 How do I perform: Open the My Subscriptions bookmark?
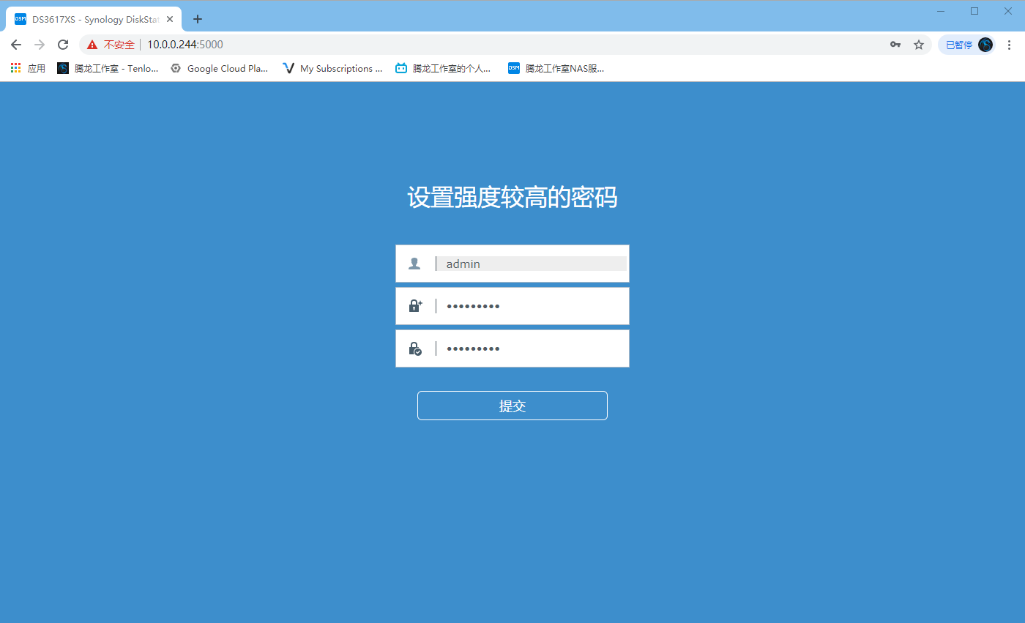332,68
